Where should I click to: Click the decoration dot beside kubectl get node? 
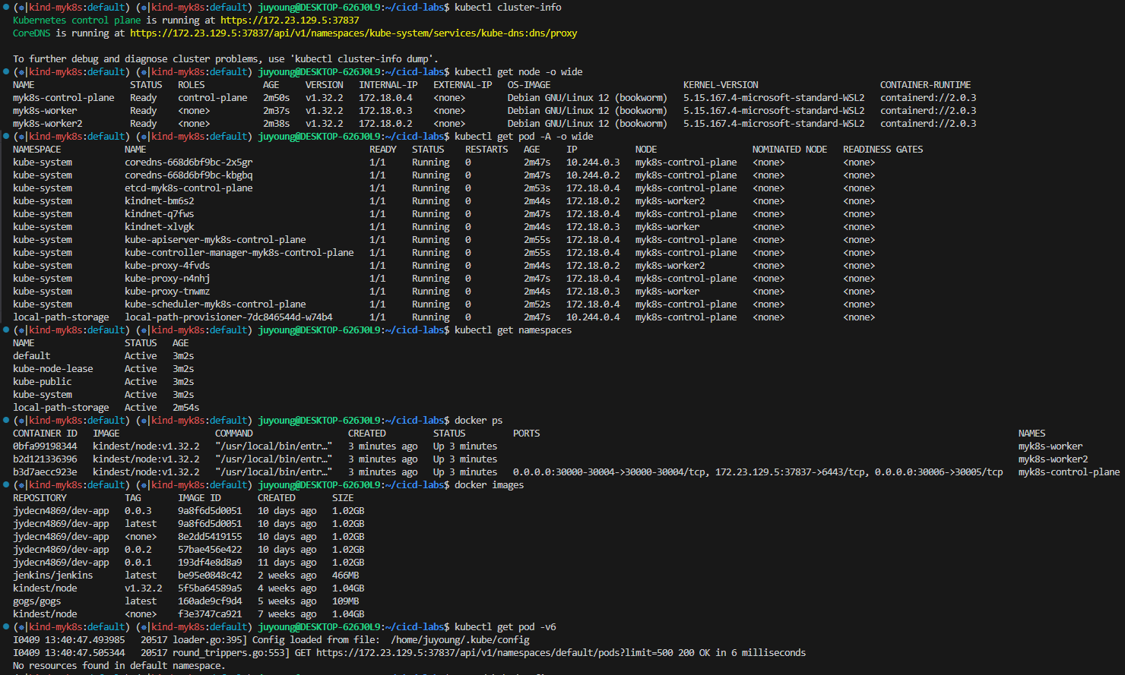click(x=6, y=72)
